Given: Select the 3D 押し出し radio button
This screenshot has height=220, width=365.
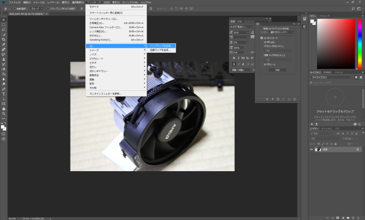Looking at the screenshot, I should tap(262, 42).
